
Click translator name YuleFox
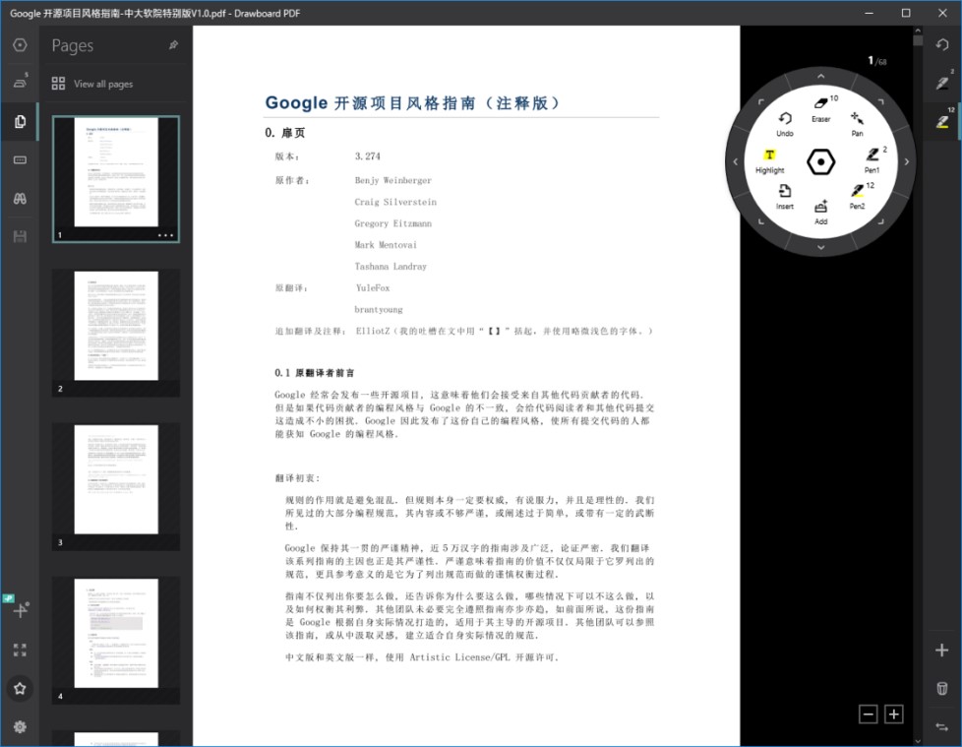373,287
